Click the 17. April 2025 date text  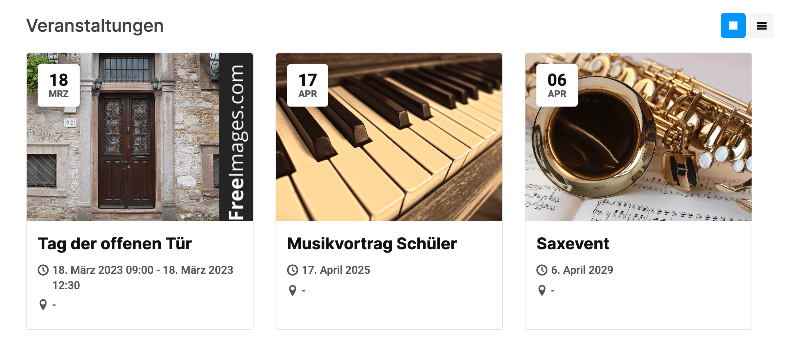tap(336, 270)
